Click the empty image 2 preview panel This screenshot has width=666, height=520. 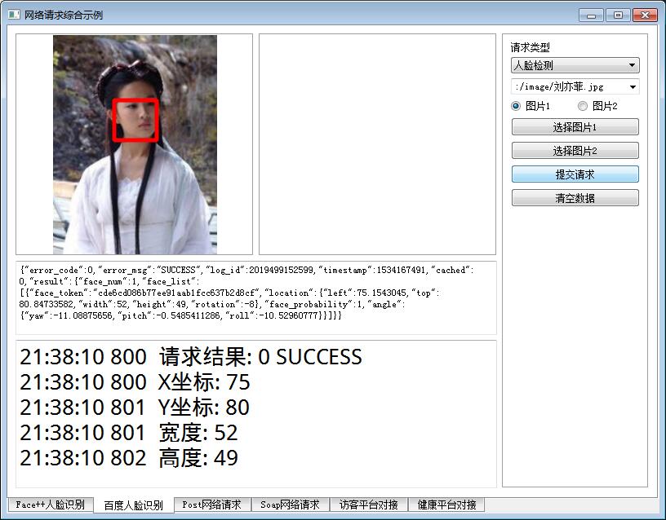pos(378,144)
